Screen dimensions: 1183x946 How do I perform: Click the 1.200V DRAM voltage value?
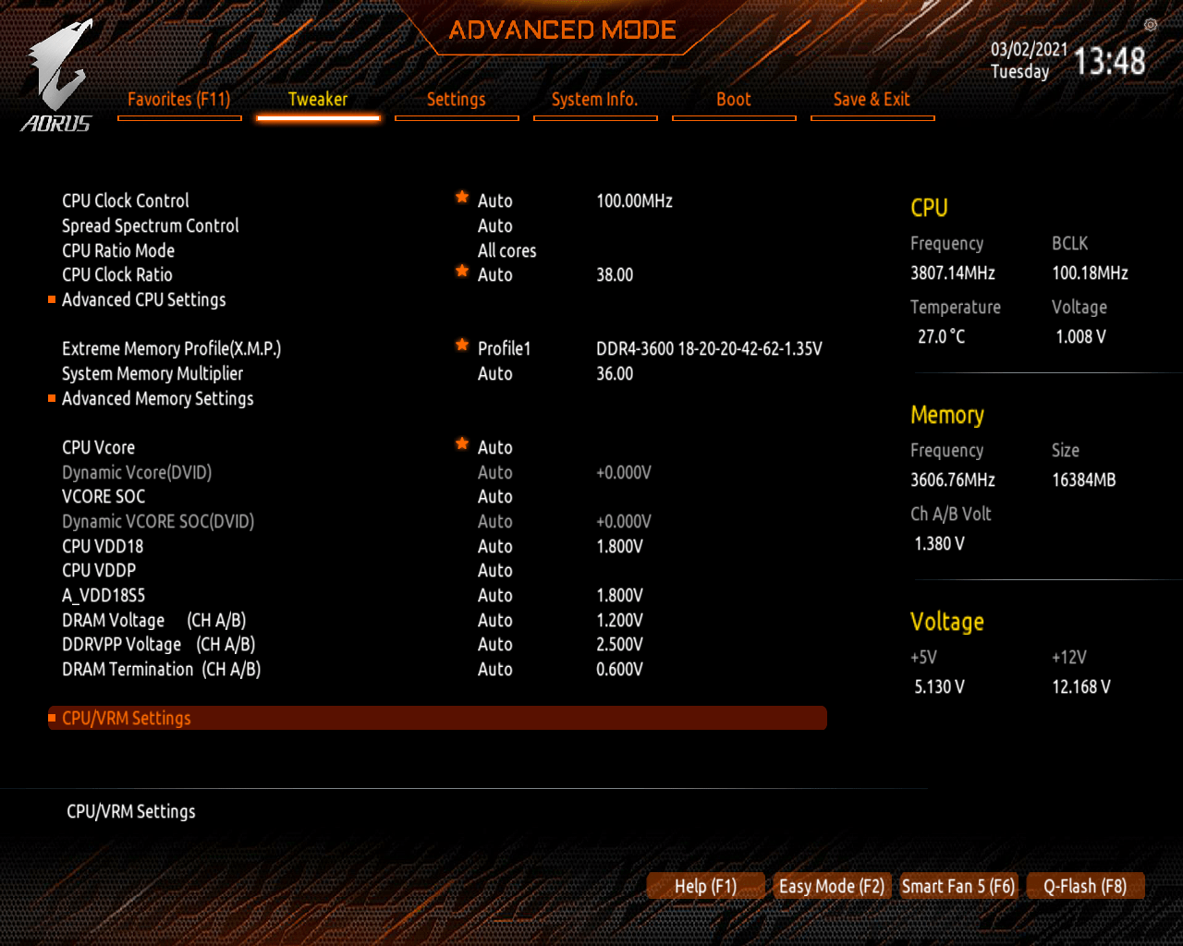tap(620, 620)
